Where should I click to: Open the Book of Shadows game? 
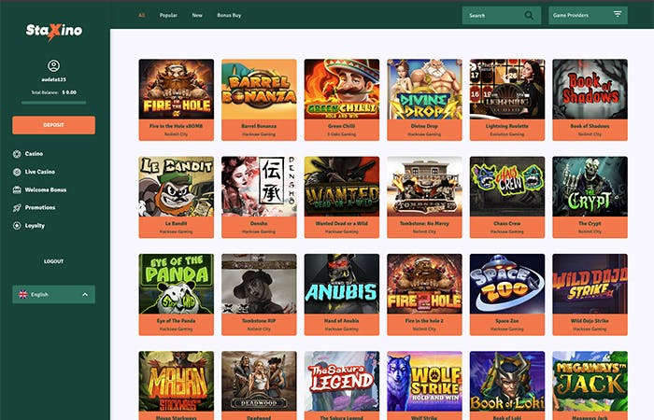[x=590, y=100]
